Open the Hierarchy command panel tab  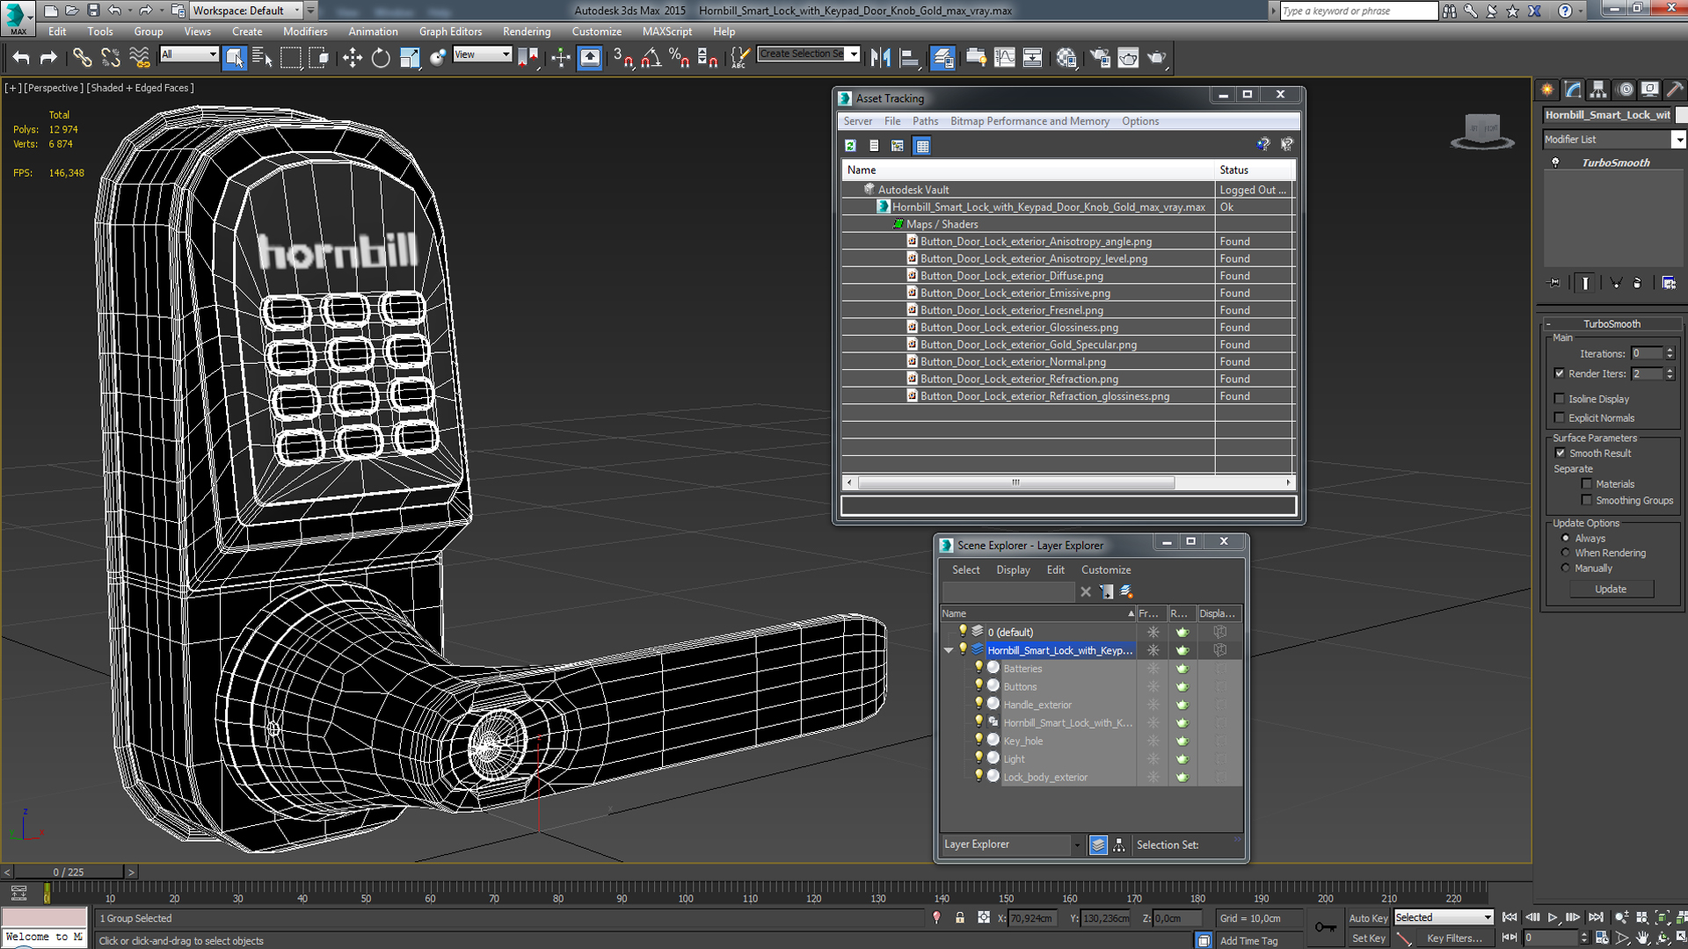click(x=1598, y=90)
